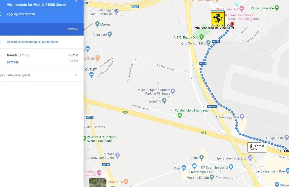Expand the terrain elevation chevron

click(x=76, y=75)
